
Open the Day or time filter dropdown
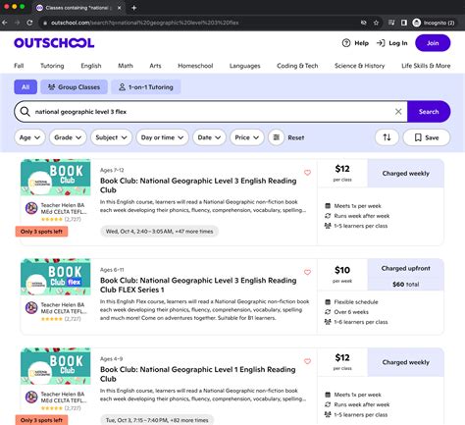tap(162, 137)
